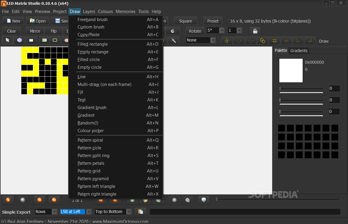Click the New button
The image size is (348, 224).
14,21
